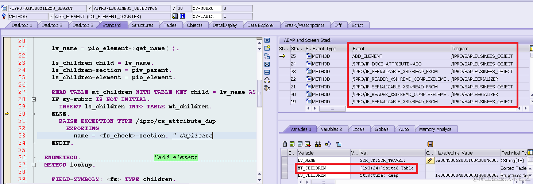Click the program icon before /IPRO/SAPLBUSINESS_OBJECT field
Screen dimensions: 533x184
[x=4, y=8]
